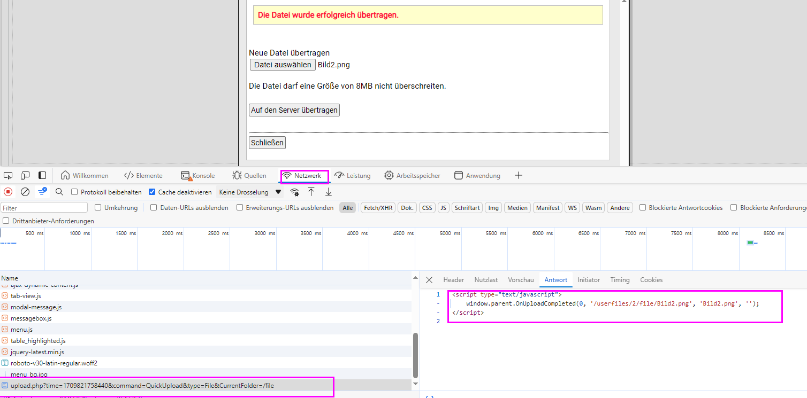Open the Leistung tab
The width and height of the screenshot is (807, 398).
[x=353, y=175]
